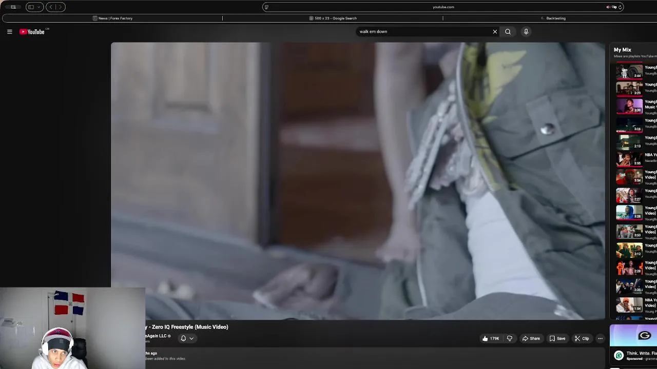
Task: Open the Grammarly sponsored ad banner image
Action: click(x=633, y=336)
